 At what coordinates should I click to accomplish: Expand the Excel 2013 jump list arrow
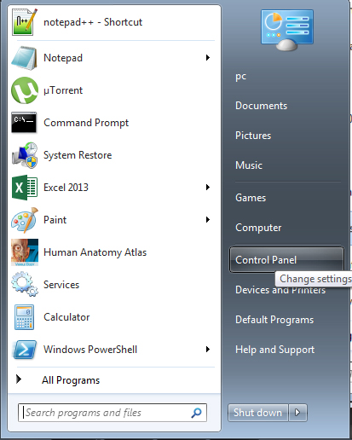(208, 187)
